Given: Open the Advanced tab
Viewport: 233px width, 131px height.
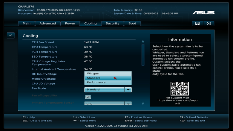Looking at the screenshot, I should point(48,24).
